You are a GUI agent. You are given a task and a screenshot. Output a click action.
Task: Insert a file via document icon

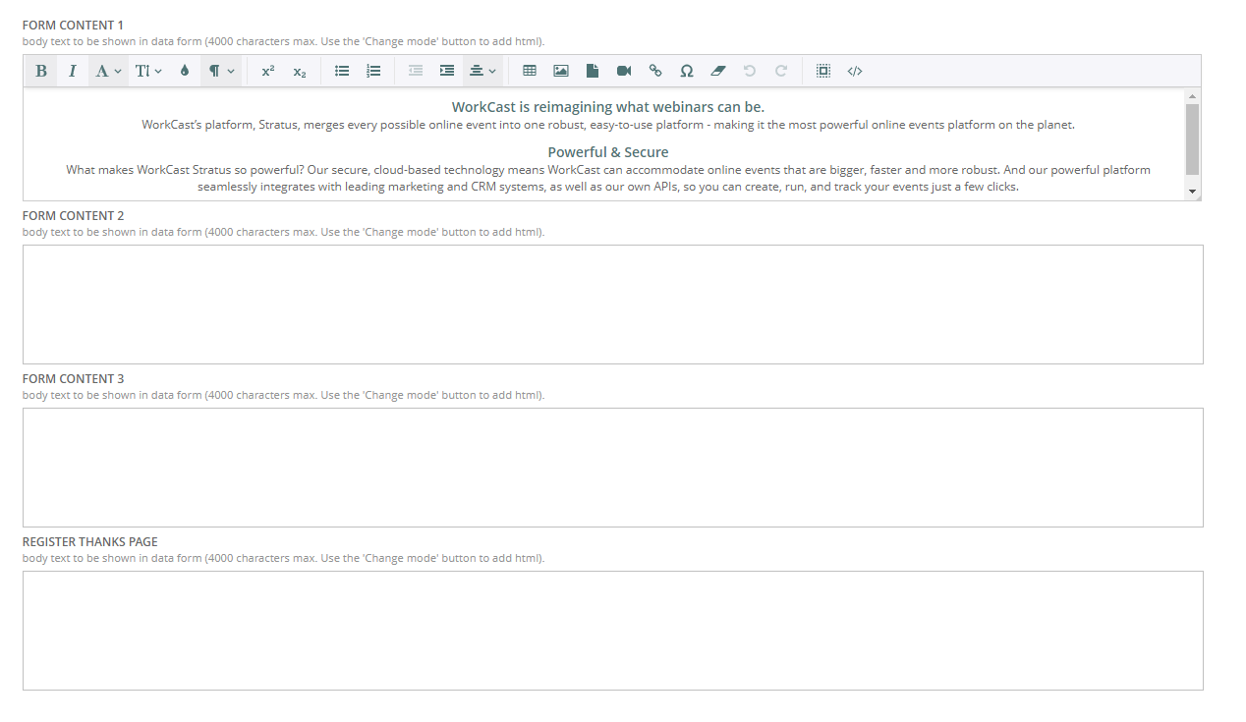click(x=593, y=71)
